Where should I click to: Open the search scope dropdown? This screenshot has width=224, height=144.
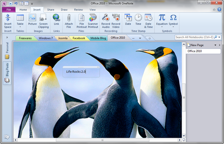[219, 37]
